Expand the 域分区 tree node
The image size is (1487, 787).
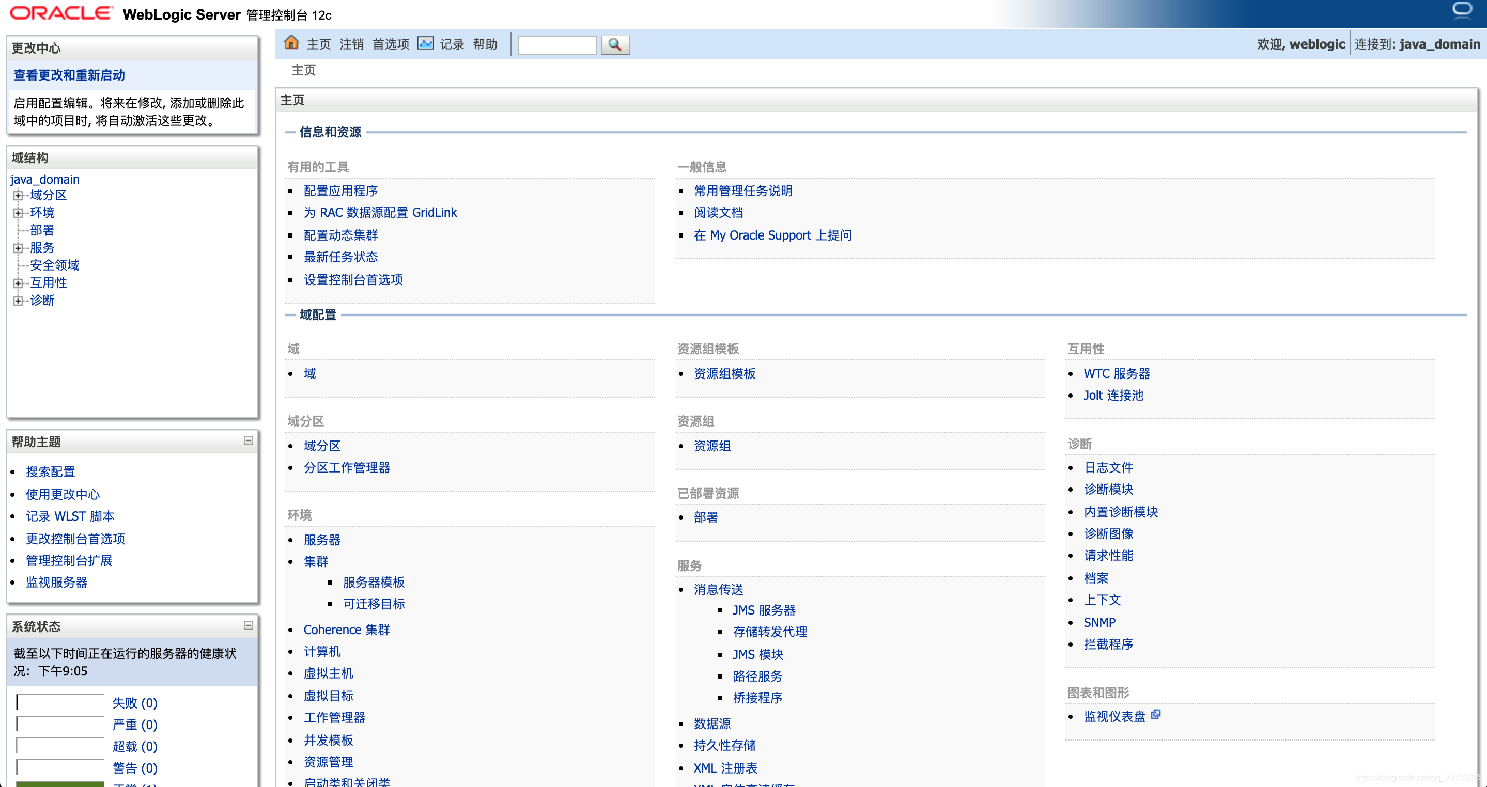click(18, 196)
